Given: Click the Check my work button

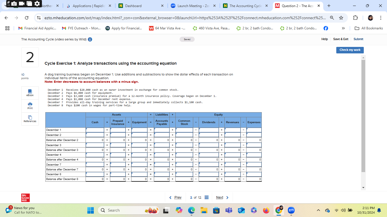Looking at the screenshot, I should pos(350,50).
